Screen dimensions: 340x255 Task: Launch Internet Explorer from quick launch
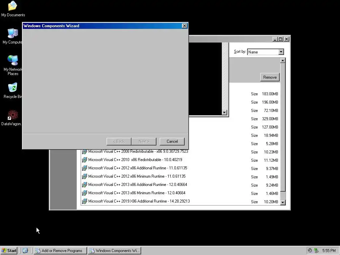point(25,251)
